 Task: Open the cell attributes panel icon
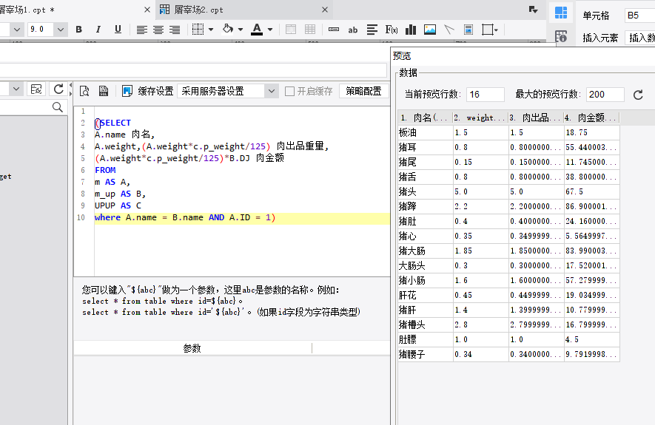click(x=560, y=13)
